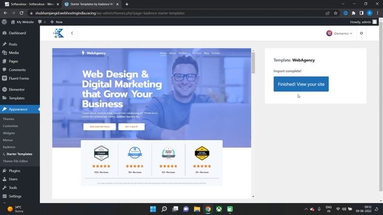Open Users in the sidebar
The width and height of the screenshot is (383, 215).
coord(13,179)
